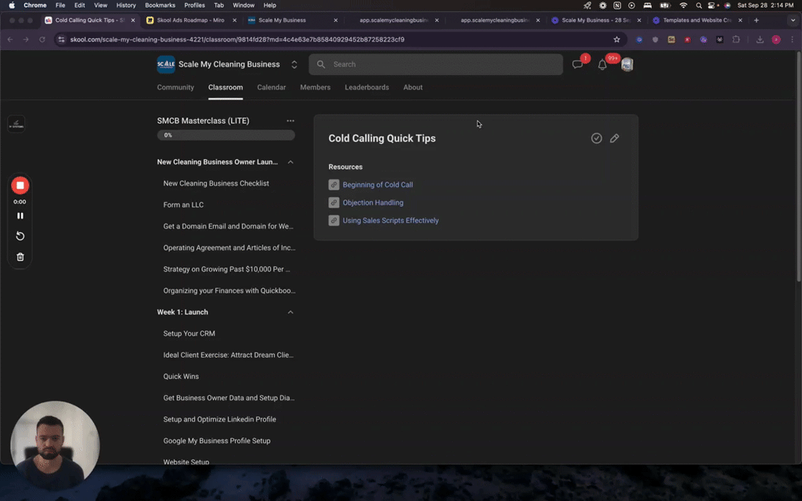Delete the recording via trash icon
802x501 pixels.
(20, 257)
